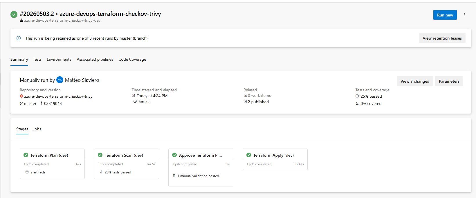476x198 pixels.
Task: Open the more actions vertical ellipsis menu
Action: (x=465, y=15)
